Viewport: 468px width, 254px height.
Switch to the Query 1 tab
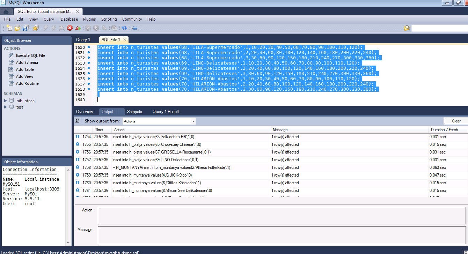pos(83,40)
